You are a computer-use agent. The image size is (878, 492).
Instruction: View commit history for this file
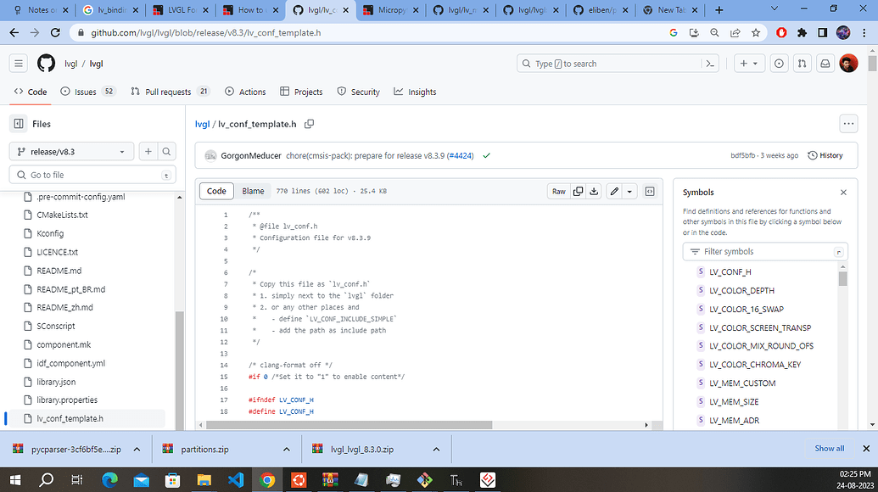point(825,155)
